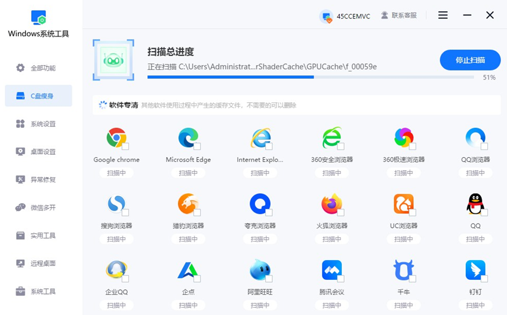Click the scanning robot thumbnail image
Image resolution: width=507 pixels, height=315 pixels.
point(113,60)
